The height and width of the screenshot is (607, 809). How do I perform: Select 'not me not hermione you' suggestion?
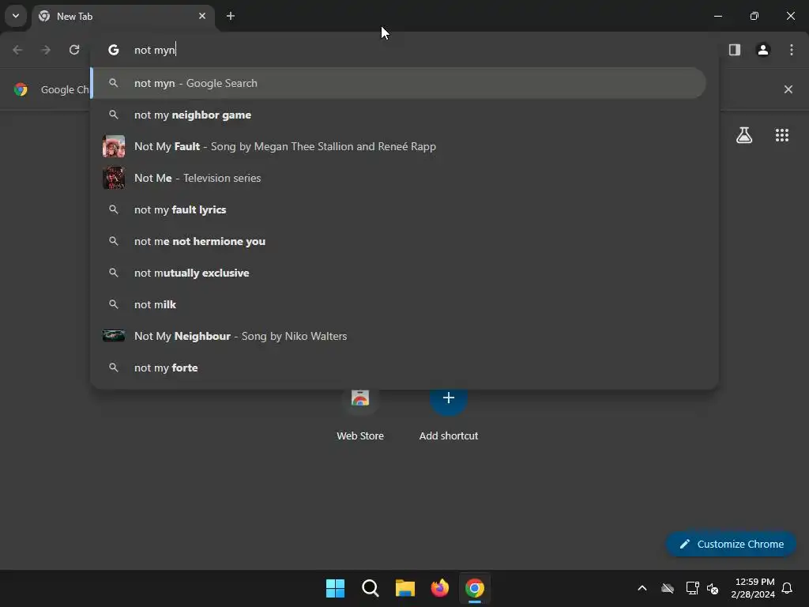(x=398, y=241)
